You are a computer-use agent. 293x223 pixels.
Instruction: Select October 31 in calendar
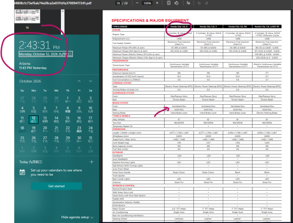90,139
